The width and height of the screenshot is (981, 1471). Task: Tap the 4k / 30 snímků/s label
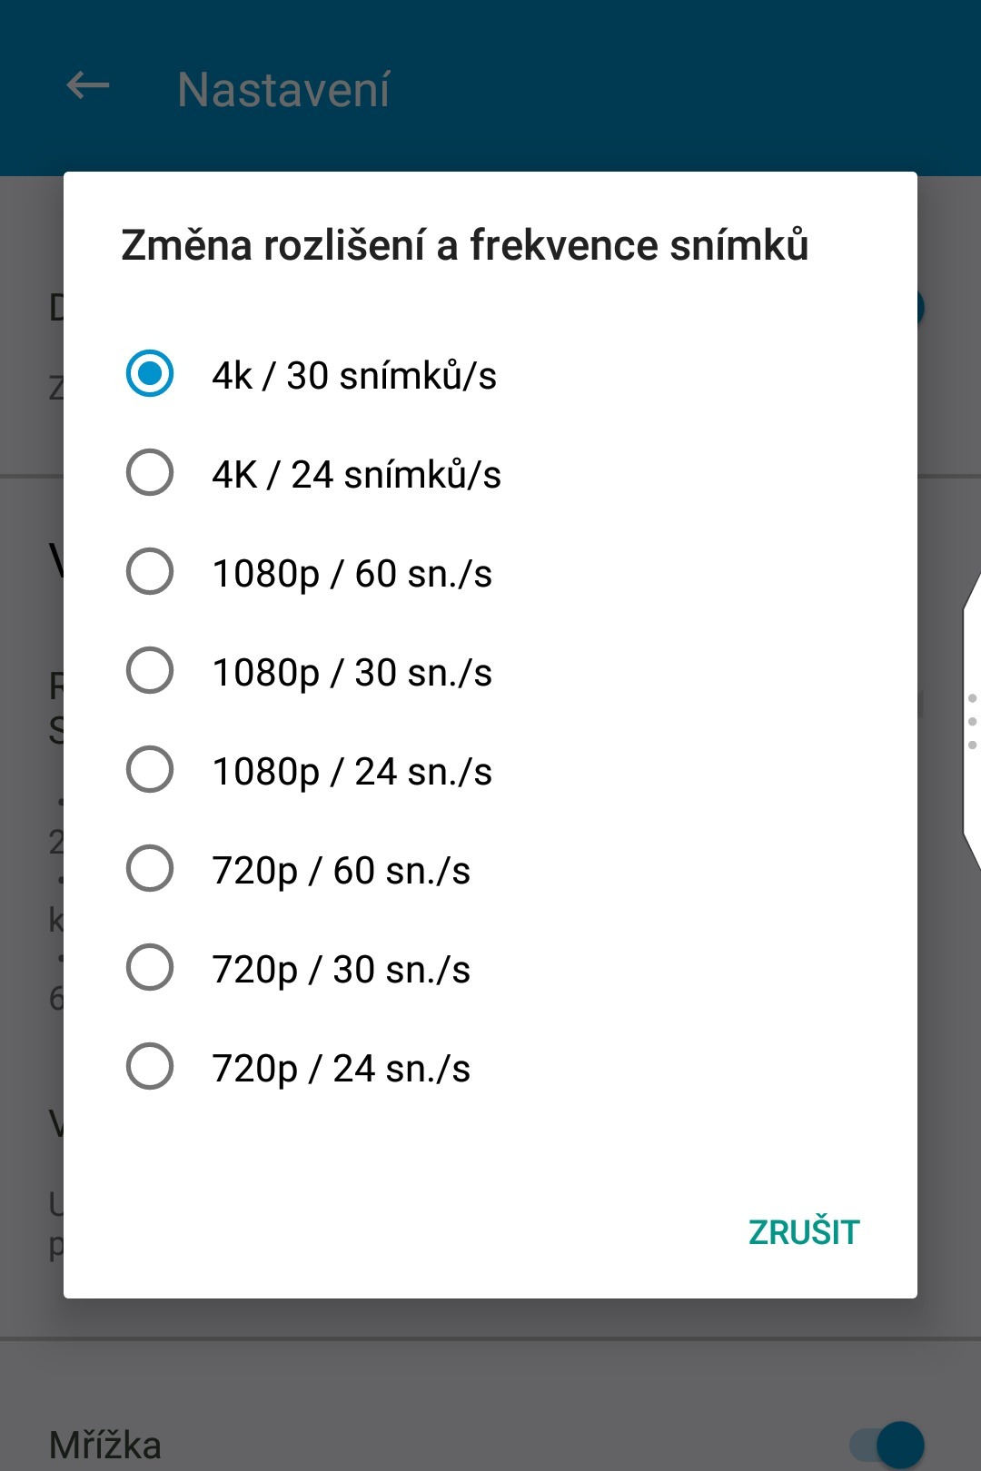click(354, 375)
